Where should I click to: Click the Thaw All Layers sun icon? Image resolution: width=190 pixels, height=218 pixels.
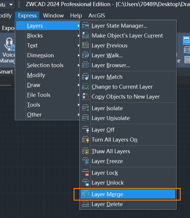pyautogui.click(x=85, y=151)
